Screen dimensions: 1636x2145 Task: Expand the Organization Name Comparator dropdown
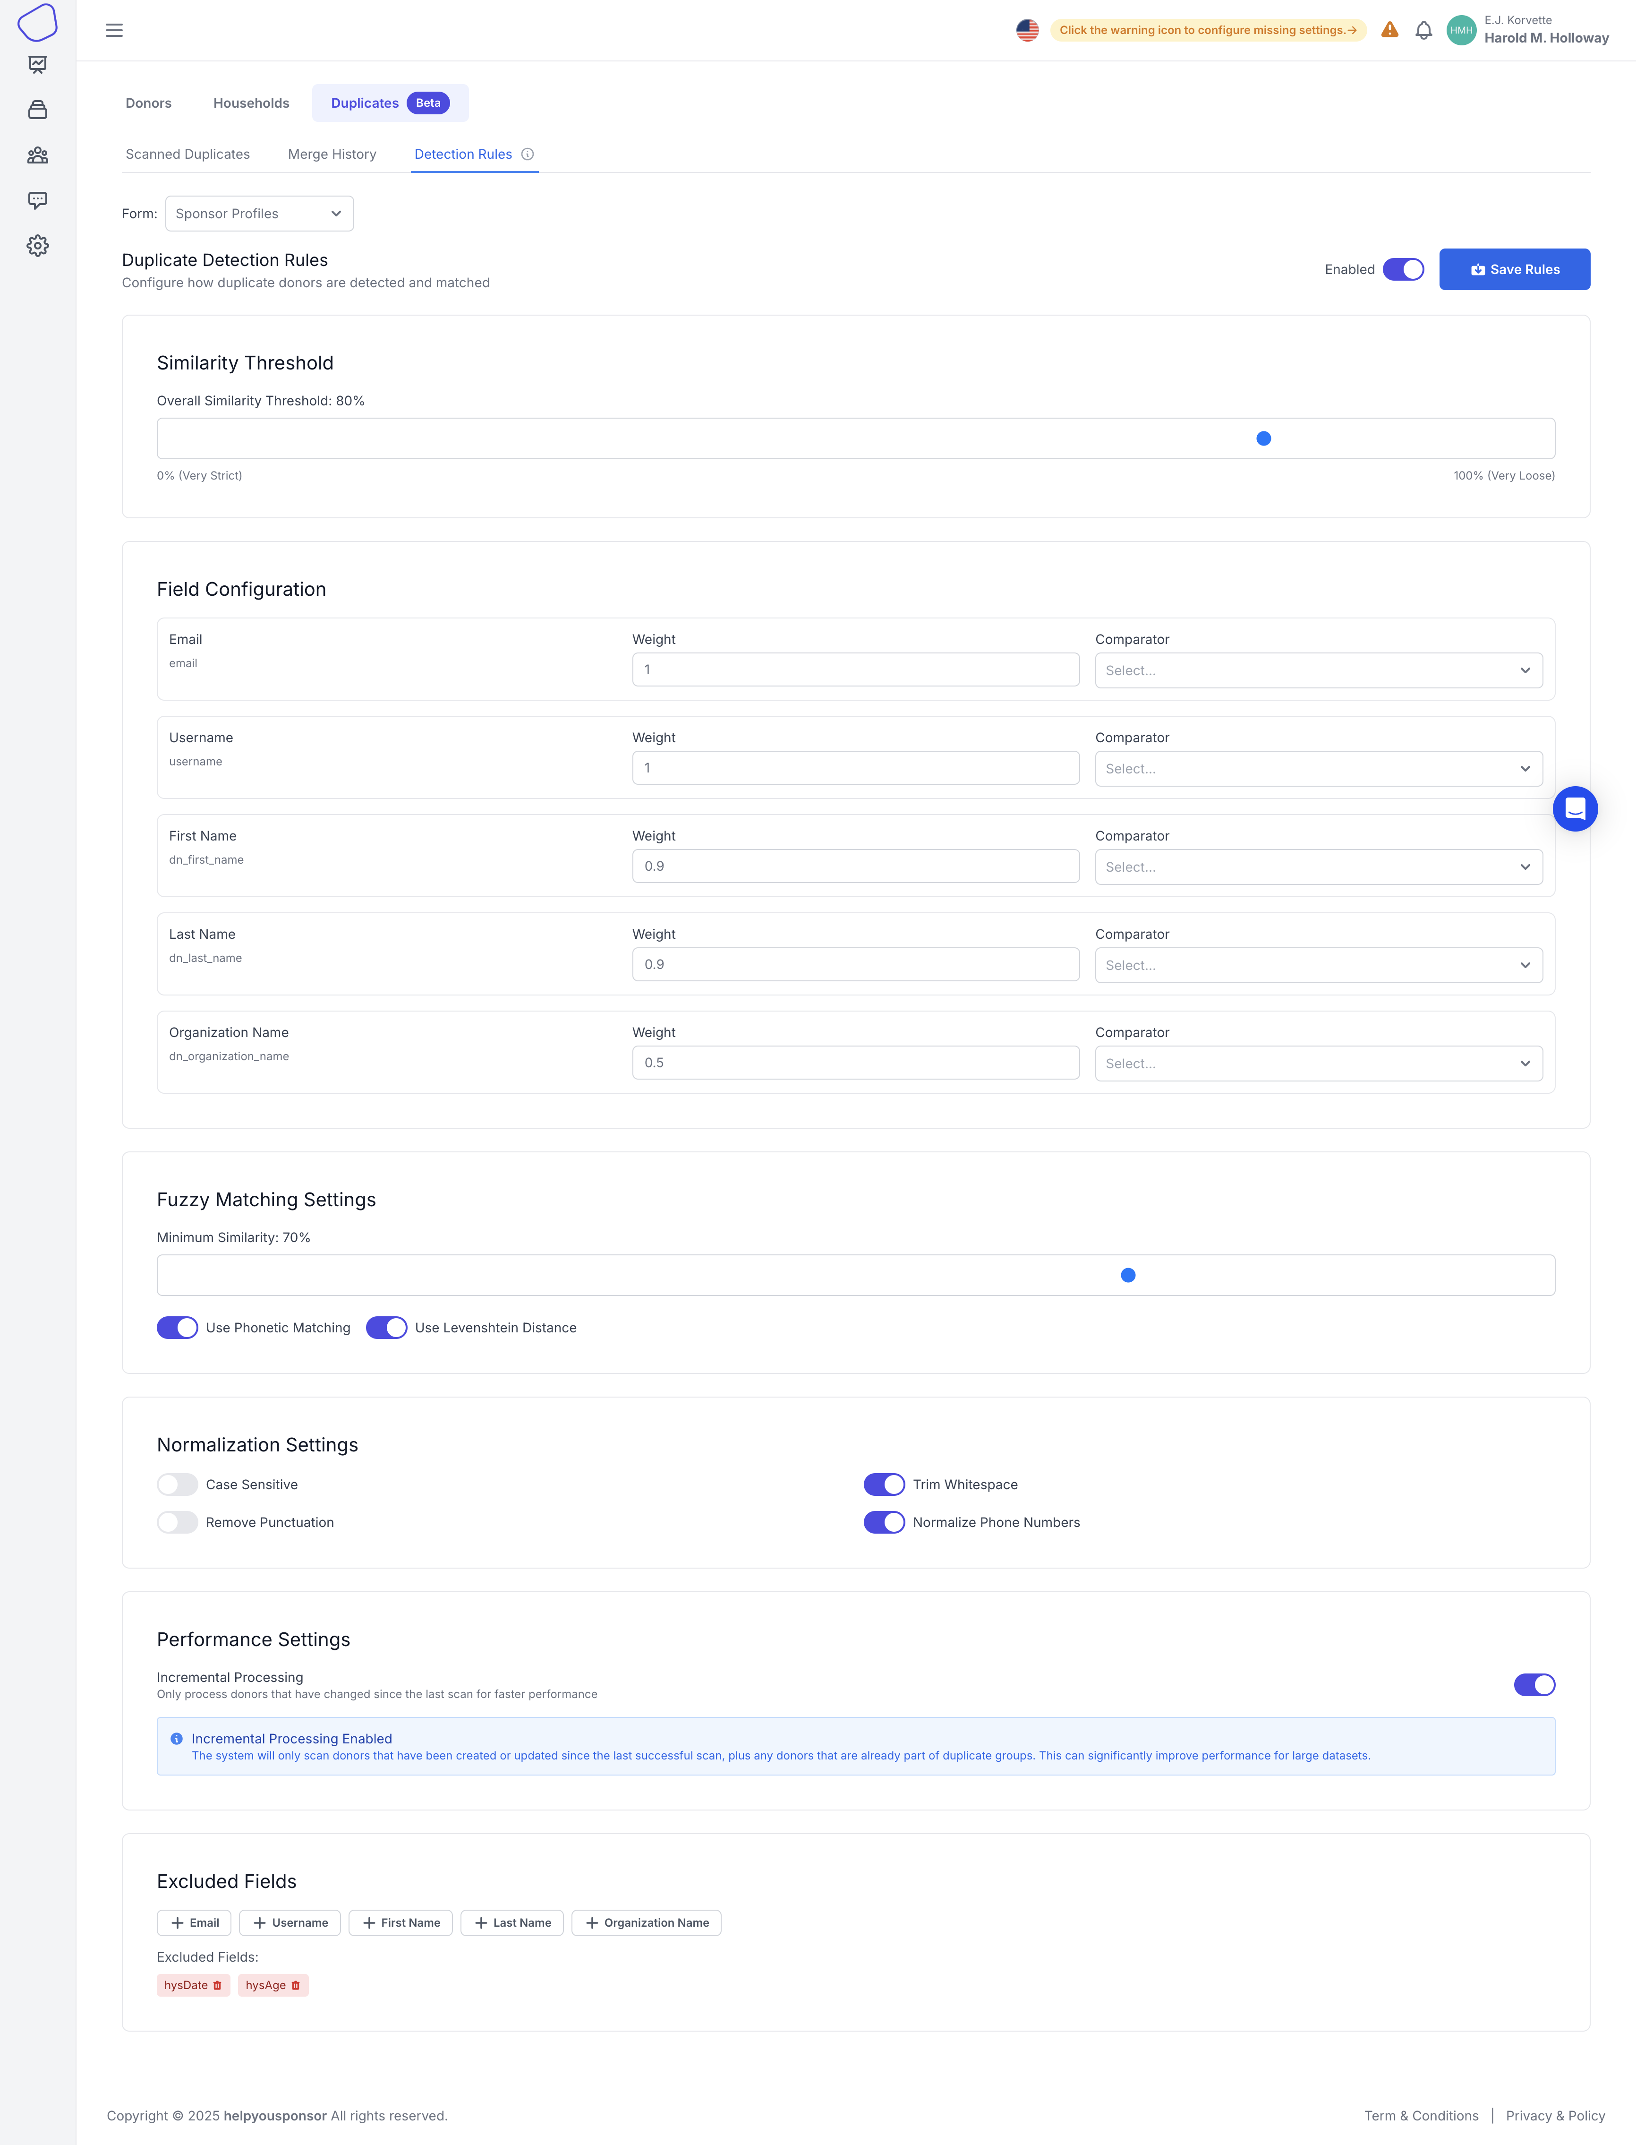[x=1318, y=1064]
